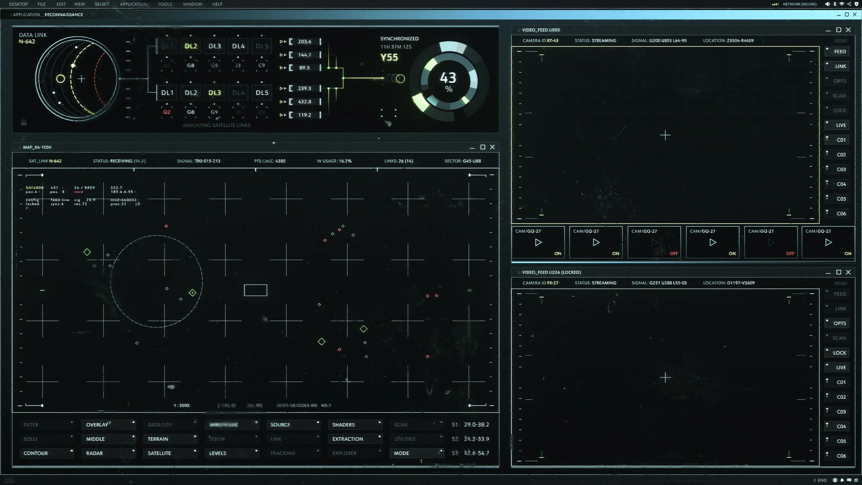Open the WINDOW menu
Image resolution: width=862 pixels, height=485 pixels.
coord(192,4)
